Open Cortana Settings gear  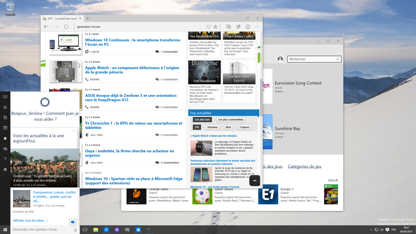5,170
